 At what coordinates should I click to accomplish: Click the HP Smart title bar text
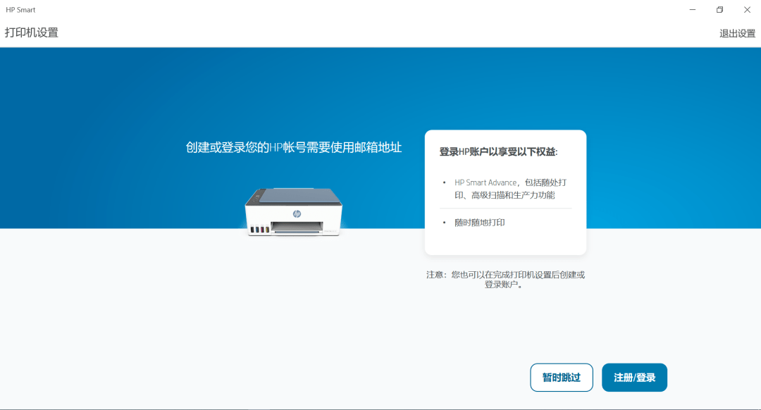pyautogui.click(x=20, y=10)
